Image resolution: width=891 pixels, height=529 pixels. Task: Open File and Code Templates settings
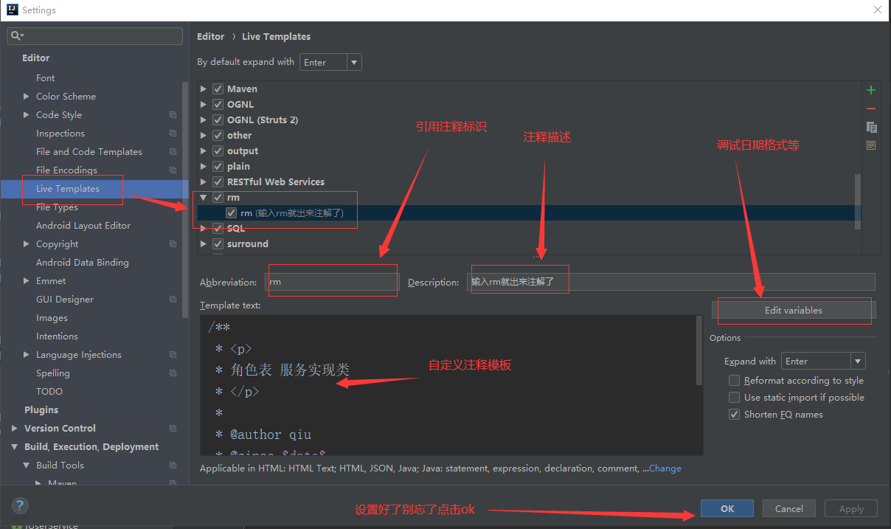[x=89, y=152]
